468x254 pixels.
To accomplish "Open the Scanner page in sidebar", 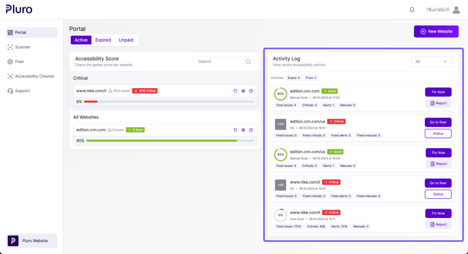I will 22,47.
